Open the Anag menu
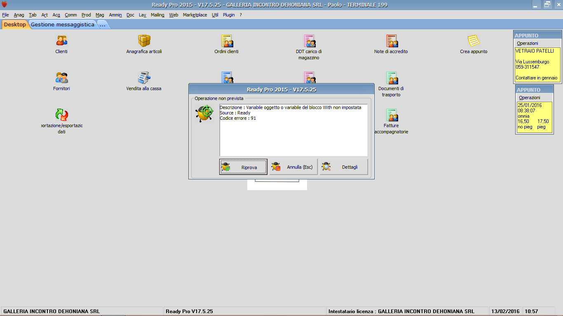Screen dimensions: 563x316 (x=19, y=15)
